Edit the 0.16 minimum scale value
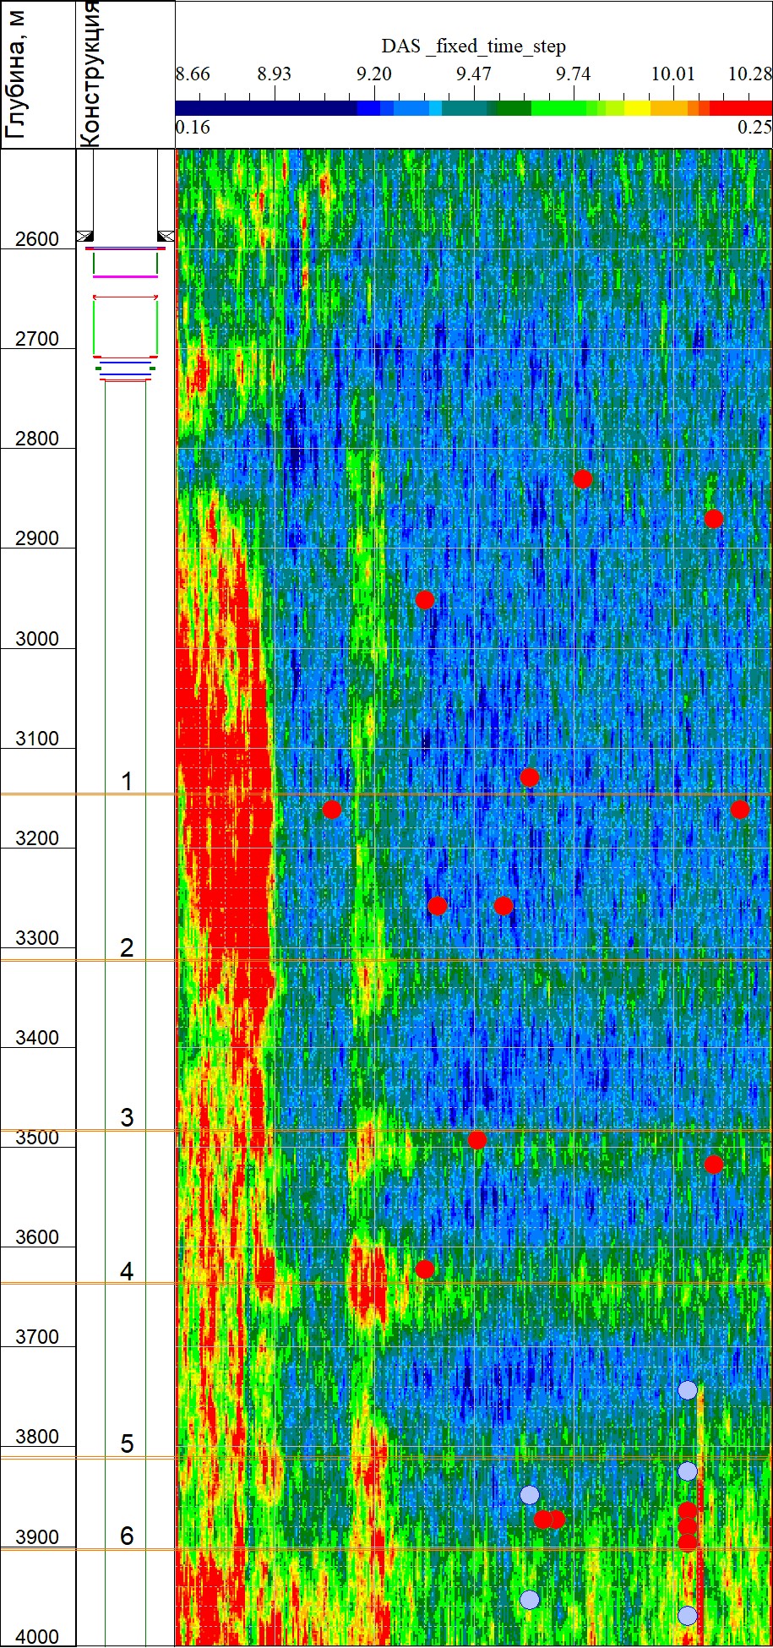Image resolution: width=773 pixels, height=1648 pixels. [x=193, y=128]
